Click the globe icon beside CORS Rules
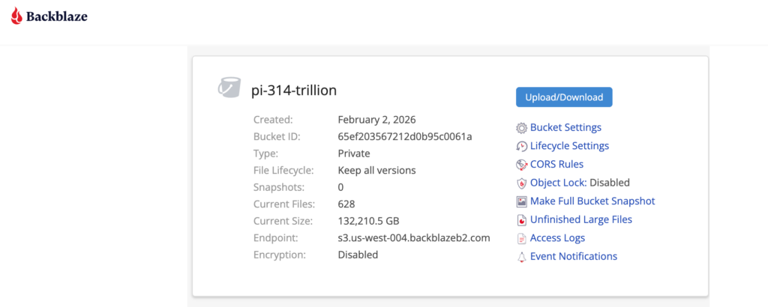 [522, 165]
